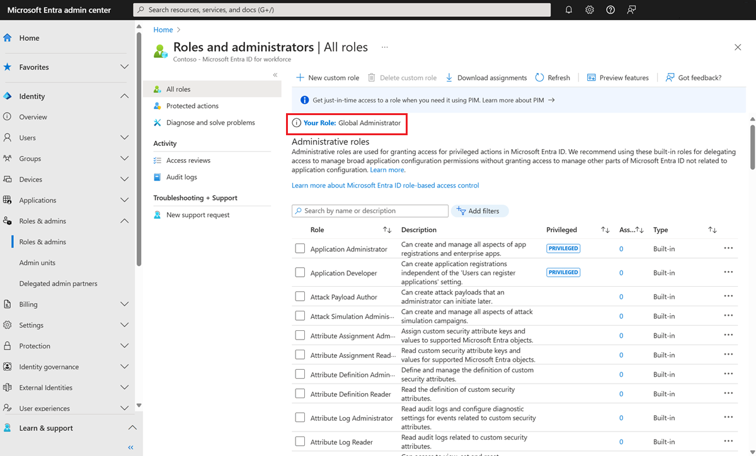Expand the Favorites chevron
The image size is (756, 456).
coord(125,67)
